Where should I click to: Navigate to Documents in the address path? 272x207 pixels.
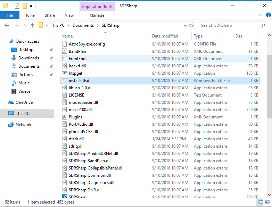83,25
